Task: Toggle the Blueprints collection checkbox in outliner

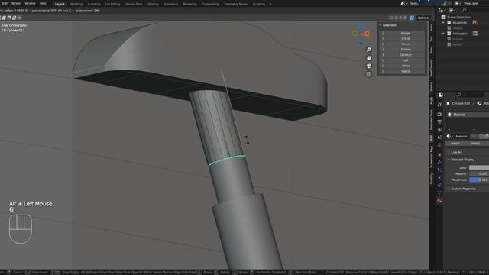Action: 449,23
